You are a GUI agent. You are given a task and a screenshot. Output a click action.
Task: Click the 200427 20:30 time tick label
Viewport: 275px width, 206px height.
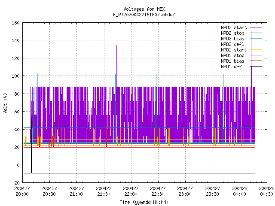coord(49,191)
